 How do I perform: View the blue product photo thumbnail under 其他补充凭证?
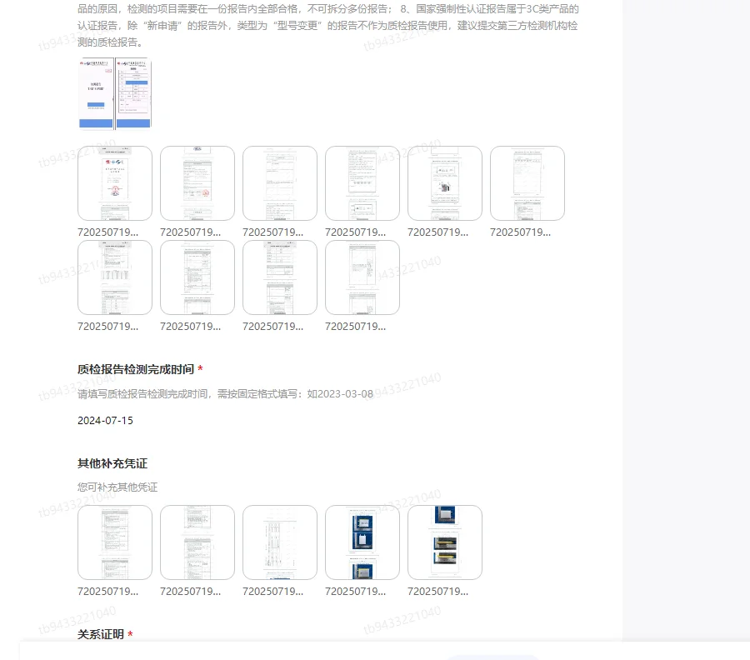point(362,542)
